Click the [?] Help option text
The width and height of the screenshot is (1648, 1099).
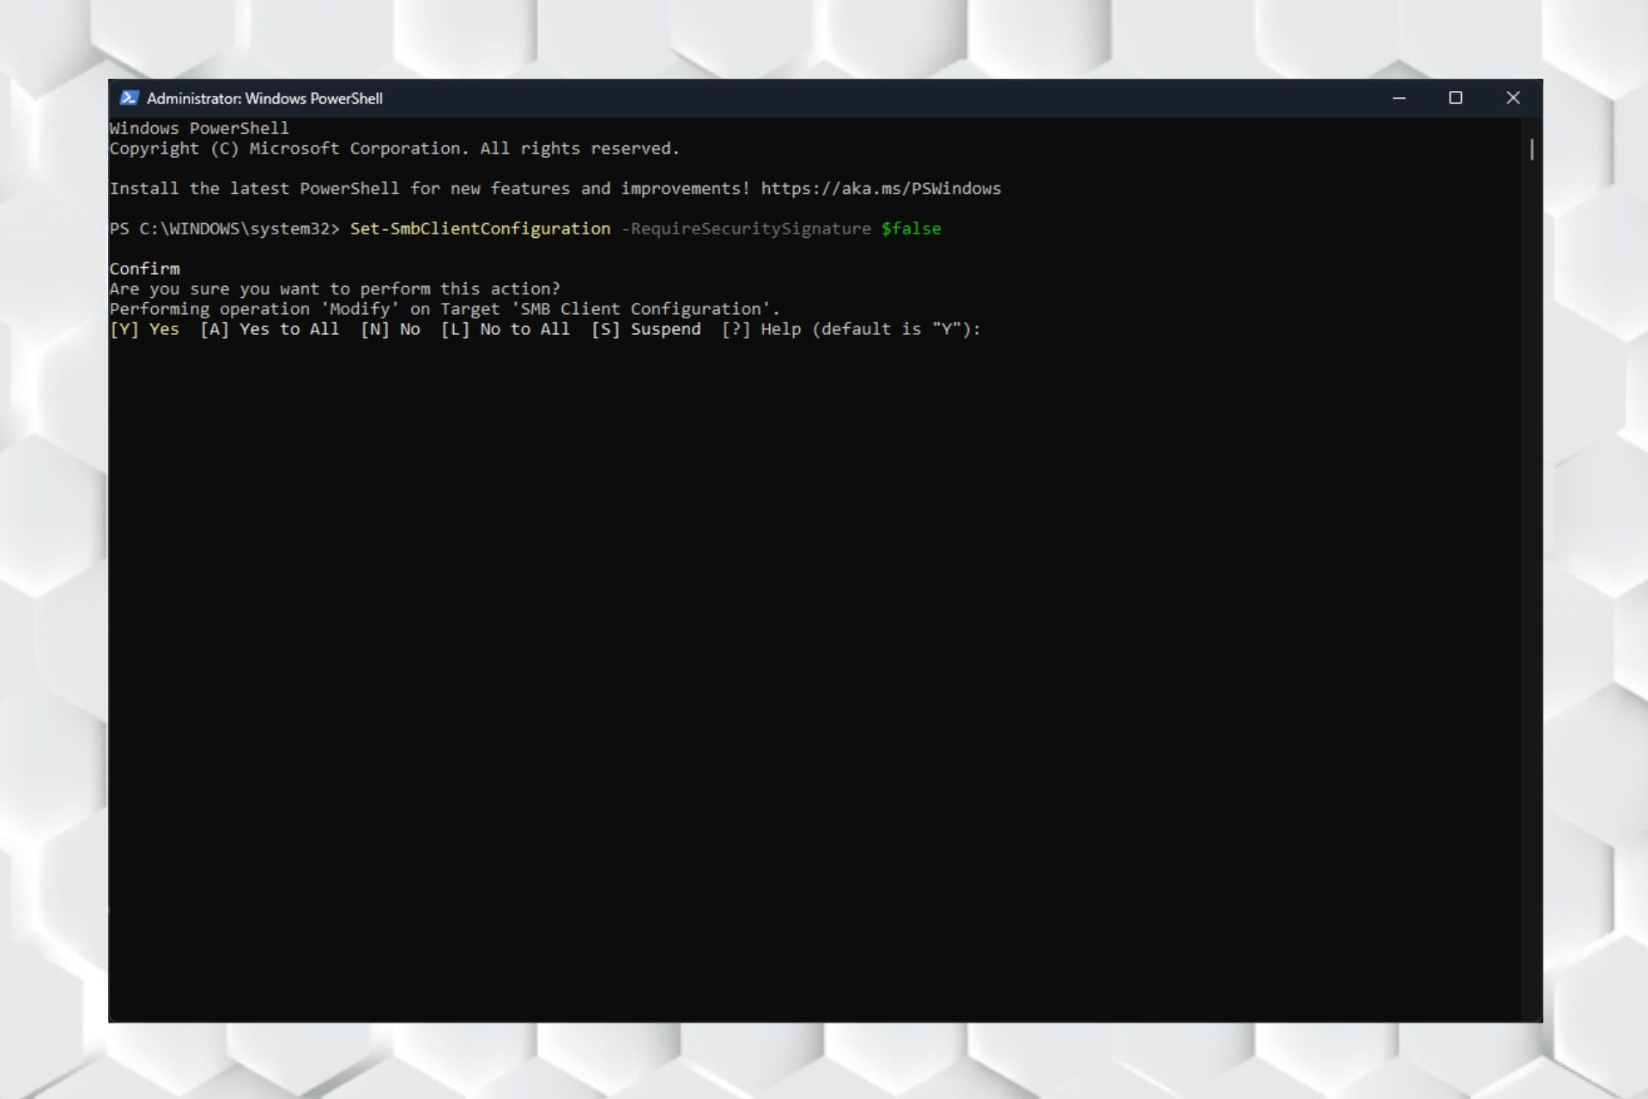[760, 330]
